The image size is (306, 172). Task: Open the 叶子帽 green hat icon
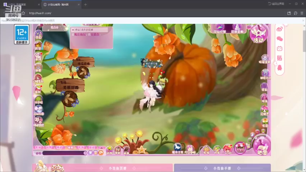pyautogui.click(x=39, y=100)
